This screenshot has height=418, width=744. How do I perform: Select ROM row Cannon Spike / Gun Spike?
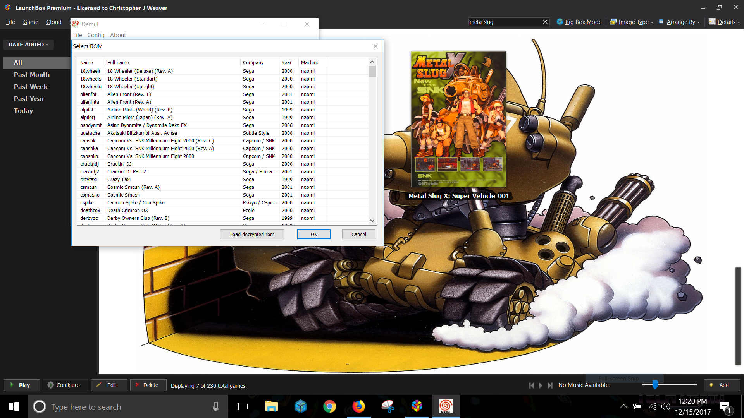223,202
